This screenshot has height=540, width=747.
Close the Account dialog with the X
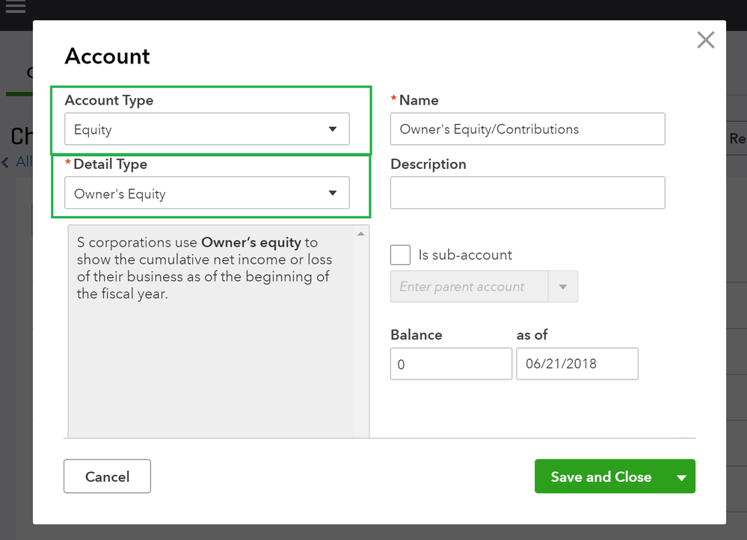[x=705, y=40]
